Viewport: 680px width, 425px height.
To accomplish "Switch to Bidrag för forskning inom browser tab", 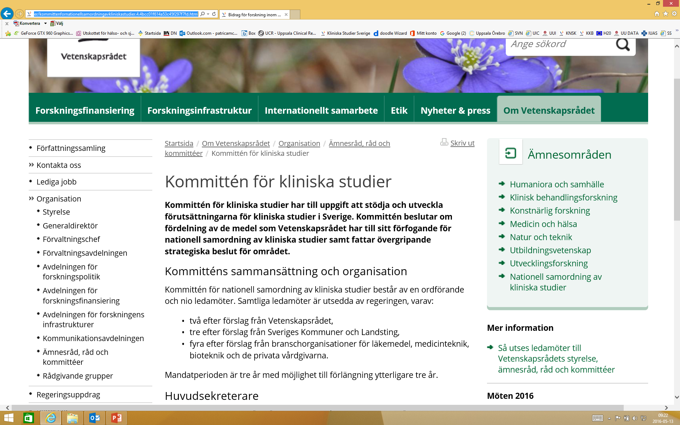I will [x=254, y=15].
